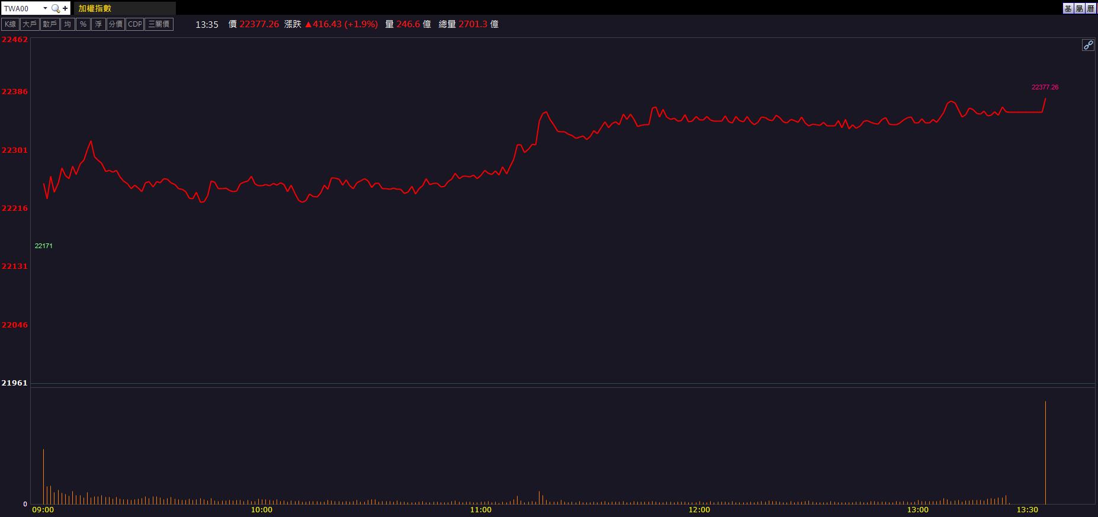Click the plus add-symbol icon
Screen dimensions: 1098x517
[x=65, y=8]
